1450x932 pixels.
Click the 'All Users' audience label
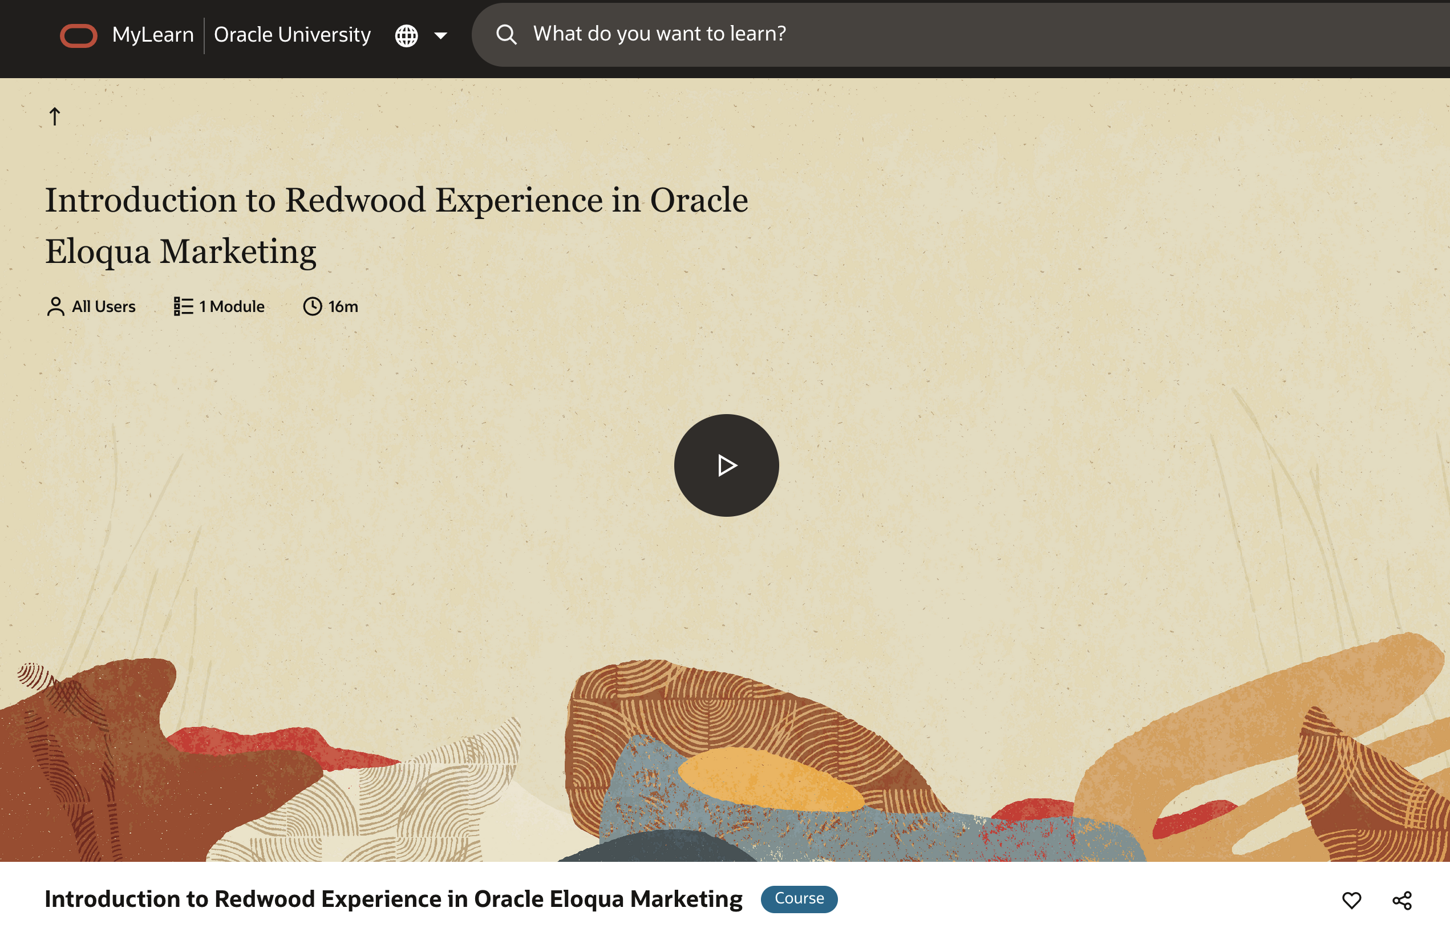pyautogui.click(x=103, y=307)
